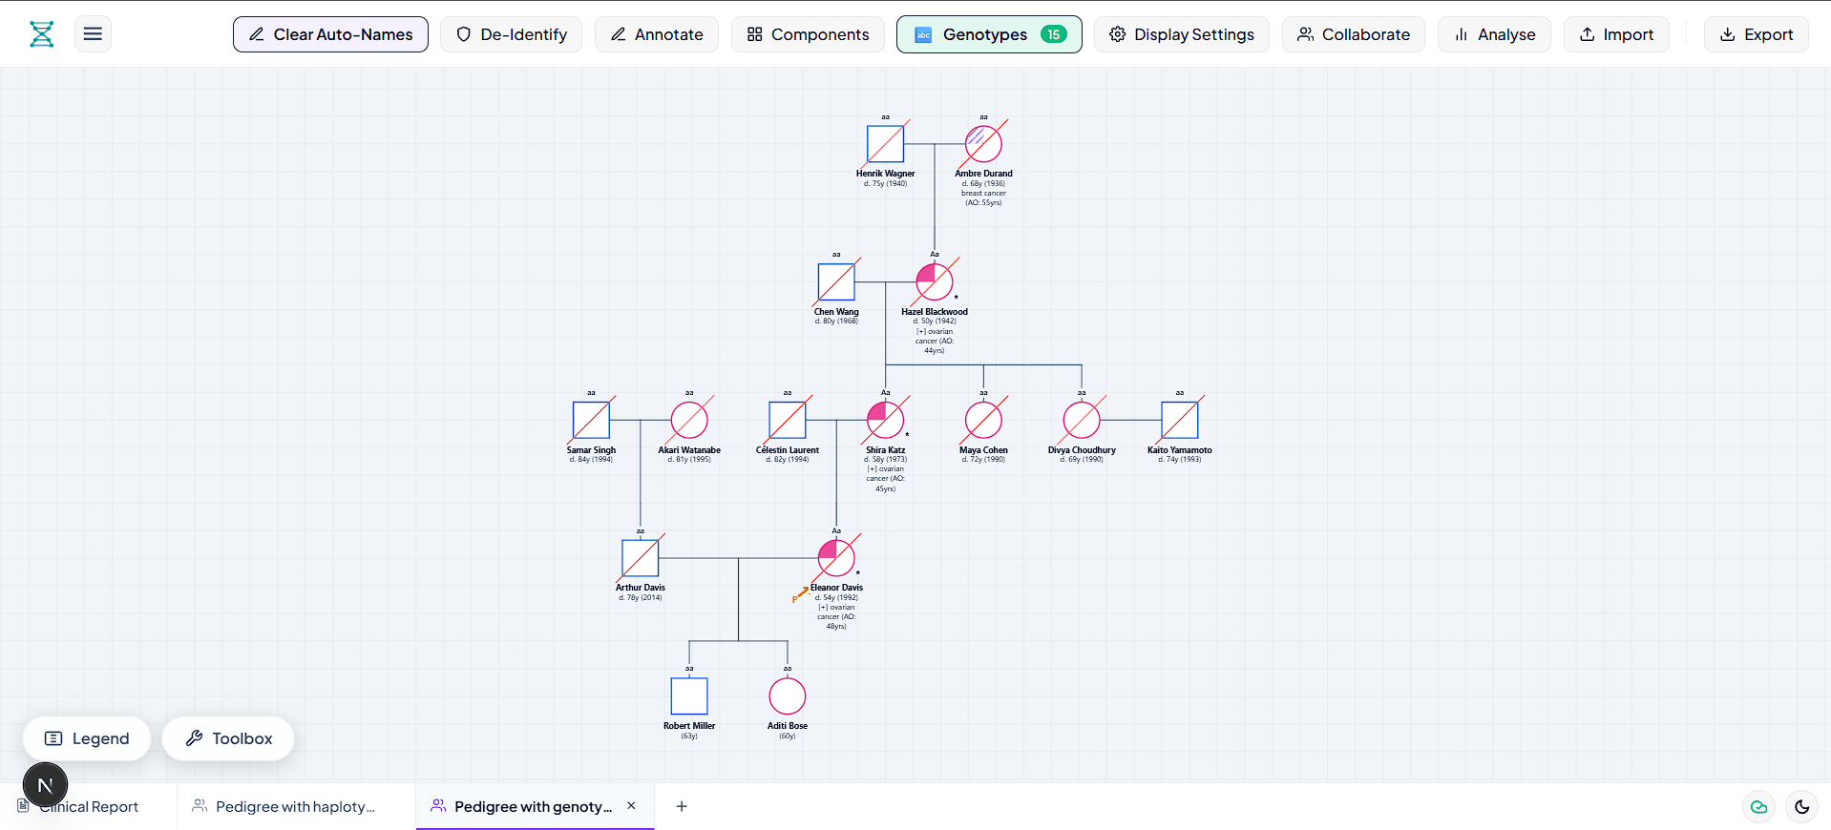This screenshot has width=1831, height=830.
Task: Select Akari Watanabe circle symbol
Action: (x=689, y=420)
